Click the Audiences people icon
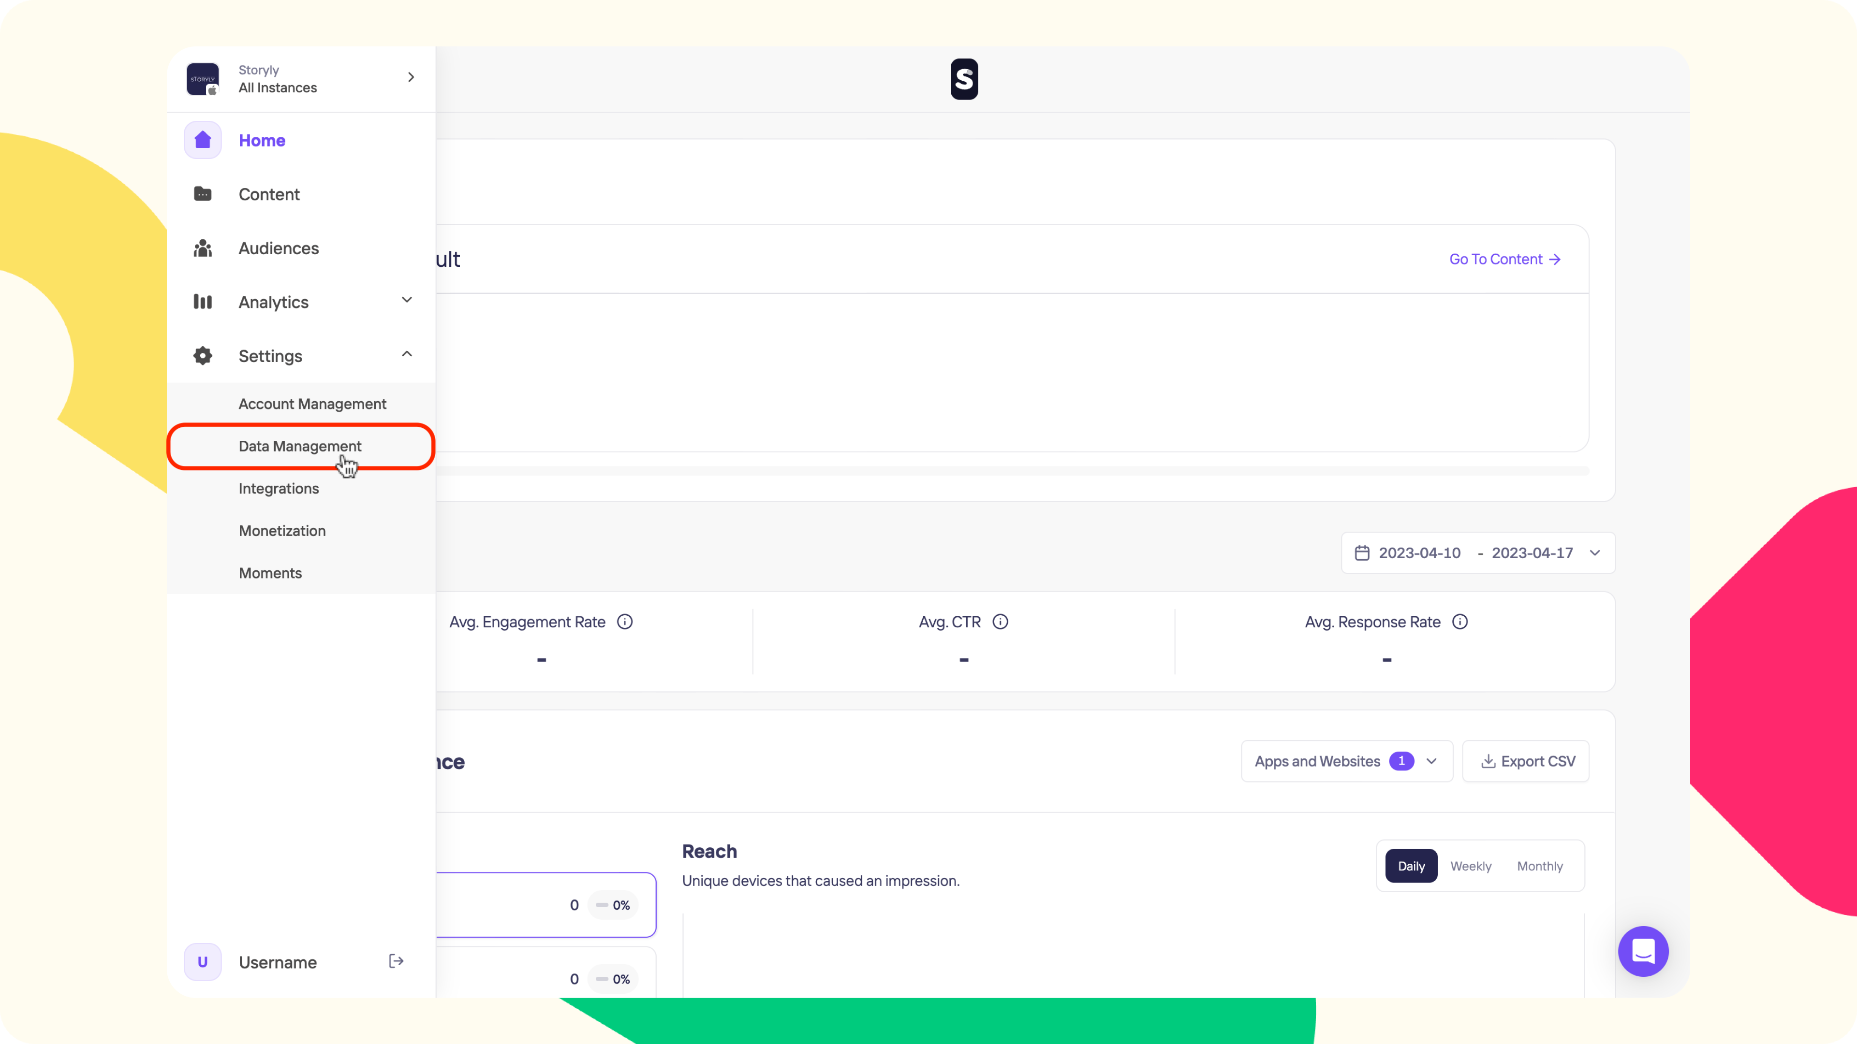The image size is (1857, 1044). tap(203, 248)
